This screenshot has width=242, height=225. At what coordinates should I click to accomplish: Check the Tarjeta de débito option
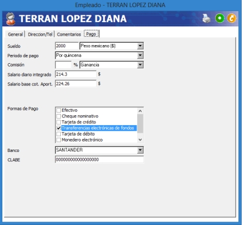[x=59, y=134]
